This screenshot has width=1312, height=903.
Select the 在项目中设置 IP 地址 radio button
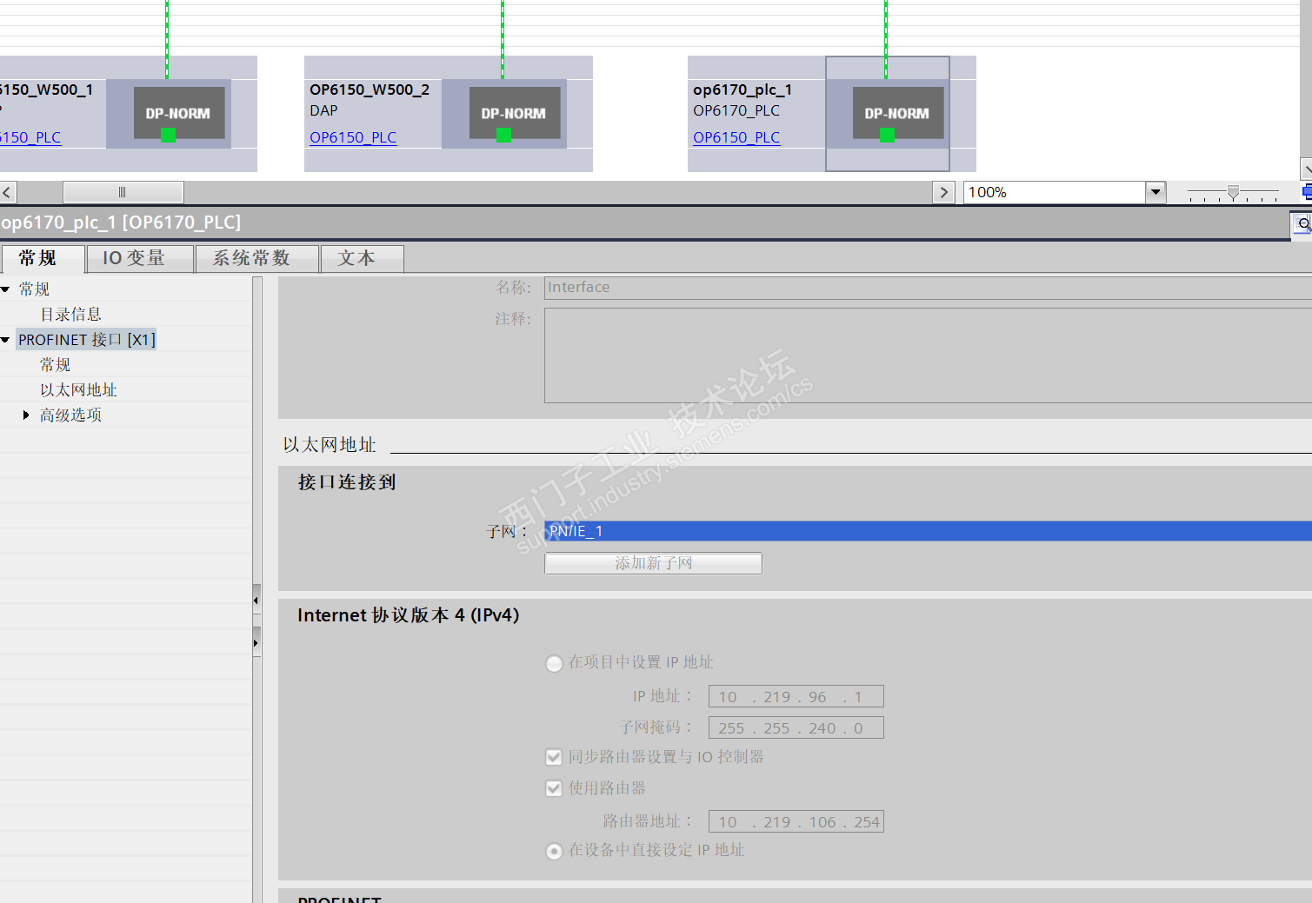[x=554, y=663]
